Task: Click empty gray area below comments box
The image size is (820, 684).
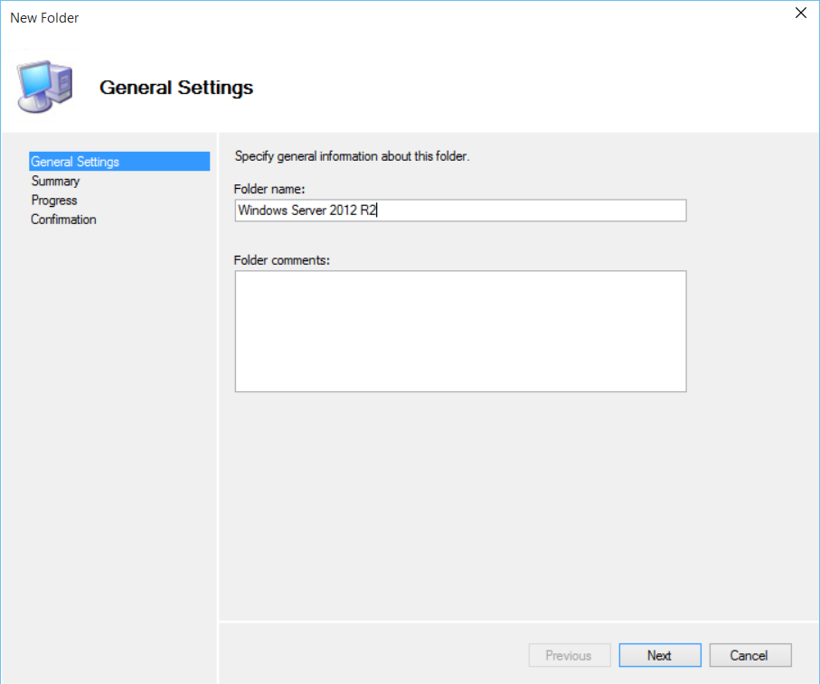Action: (x=460, y=497)
